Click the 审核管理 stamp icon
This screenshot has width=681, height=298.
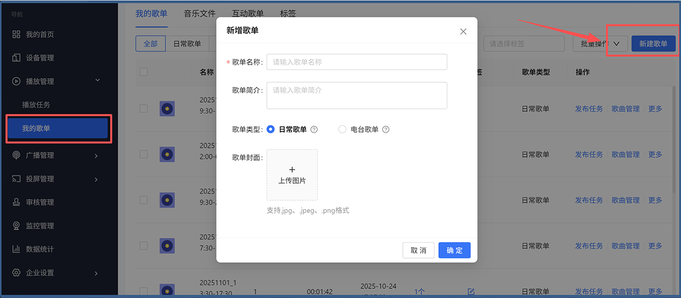[16, 202]
